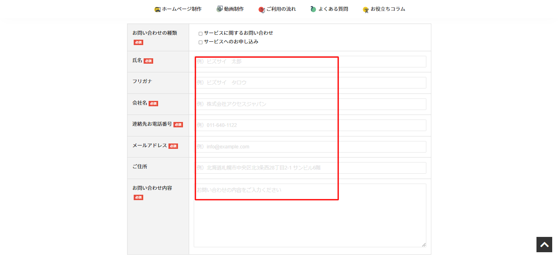The height and width of the screenshot is (258, 558).
Task: Check サービスへのお申し込み checkbox
Action: (201, 42)
